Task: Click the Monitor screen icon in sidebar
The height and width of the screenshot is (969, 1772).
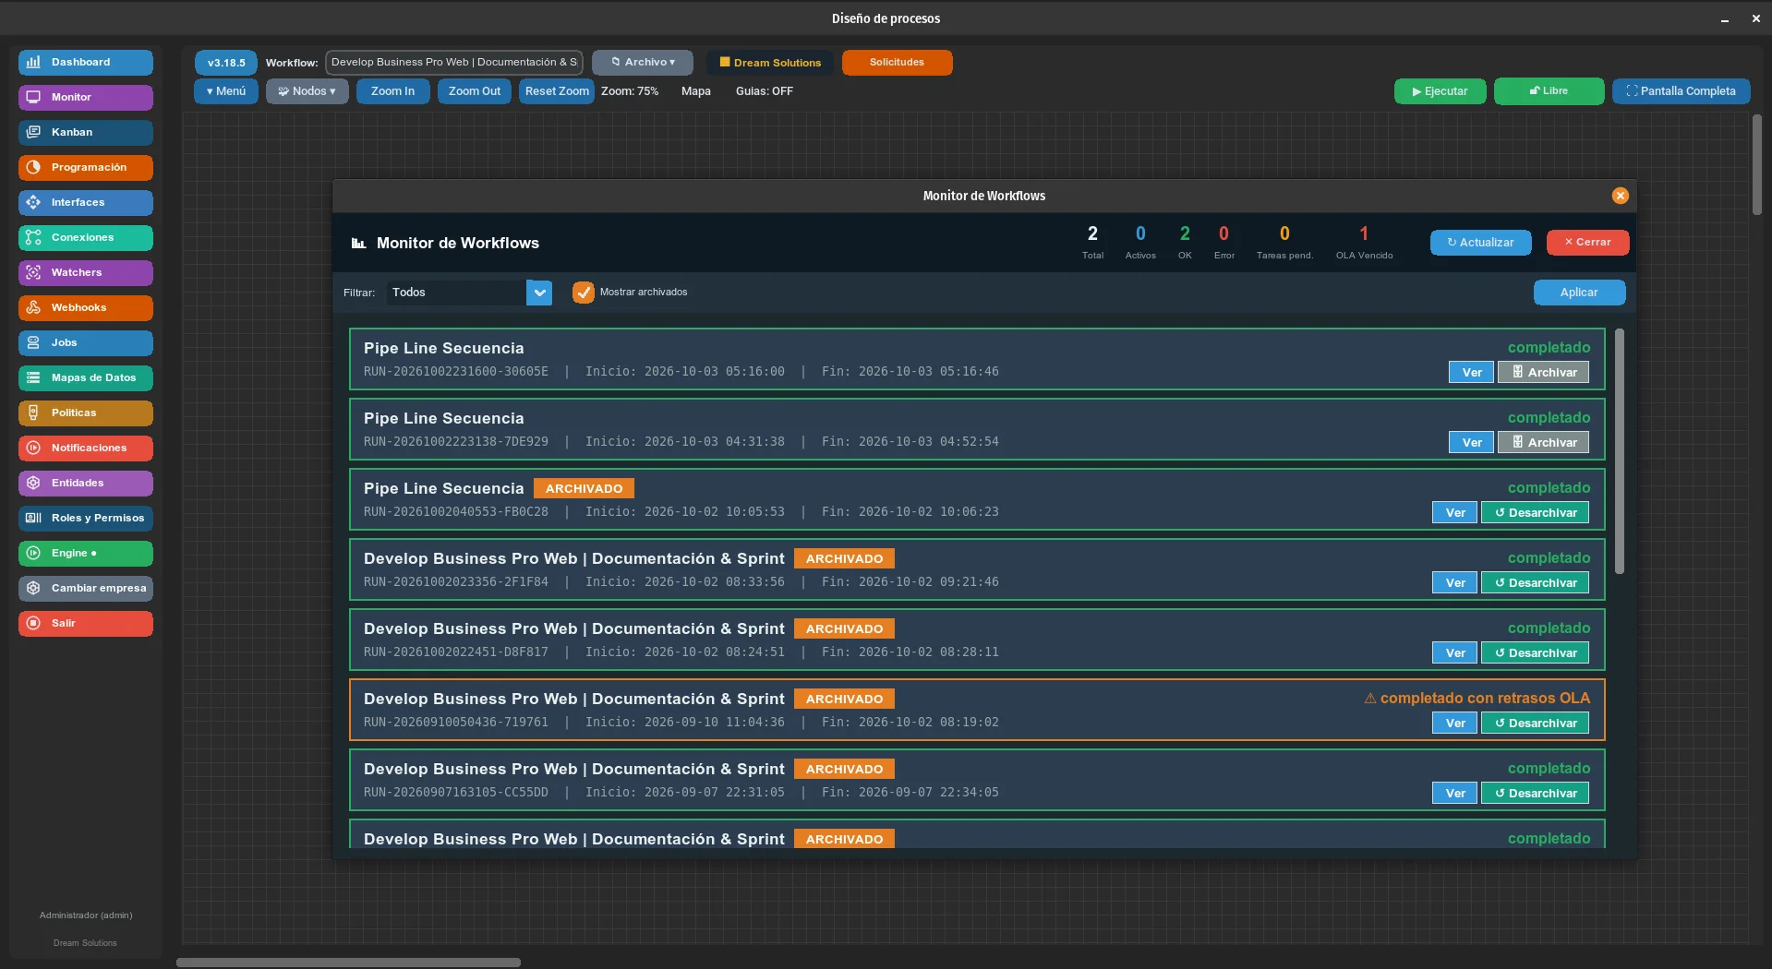Action: click(33, 98)
